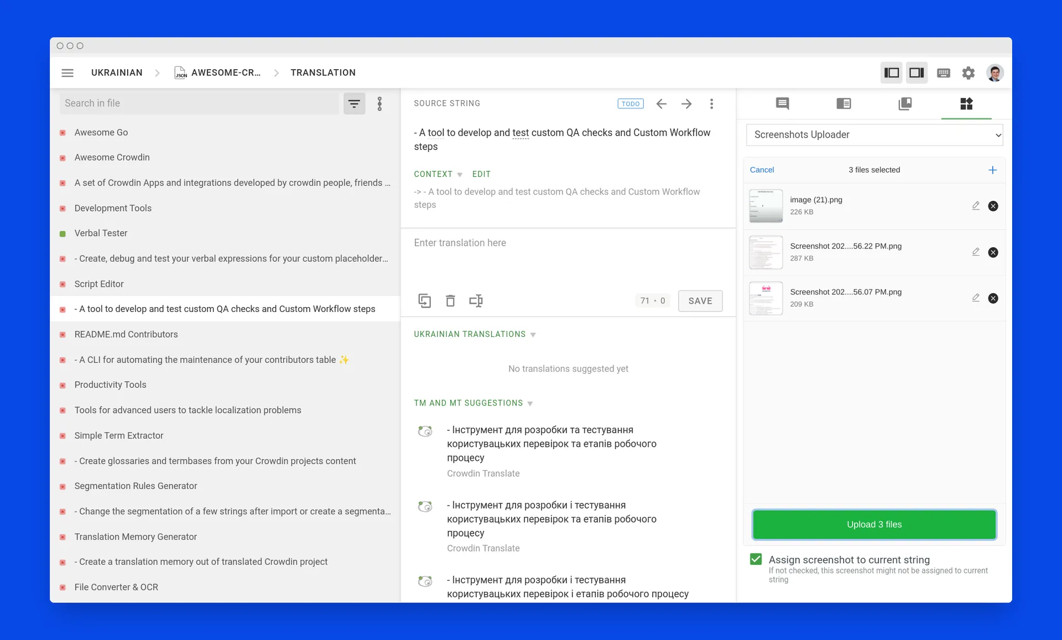Rename image (21).png with pencil icon
Screen dimensions: 1062x640
[976, 206]
